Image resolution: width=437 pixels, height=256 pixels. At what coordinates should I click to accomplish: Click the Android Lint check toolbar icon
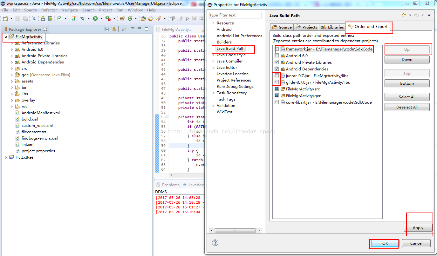(59, 19)
